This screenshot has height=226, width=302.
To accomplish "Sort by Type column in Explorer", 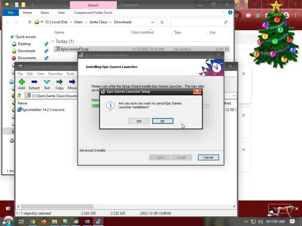I will (x=178, y=32).
